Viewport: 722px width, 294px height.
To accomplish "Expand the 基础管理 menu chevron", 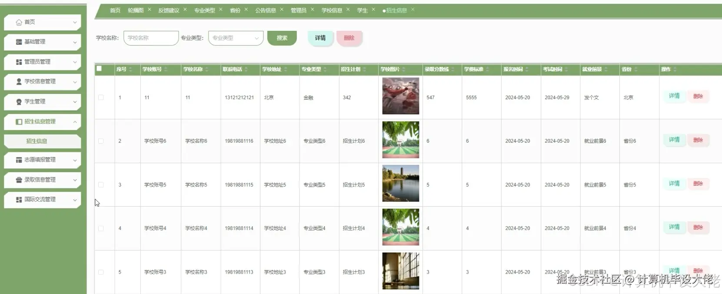I will click(75, 42).
